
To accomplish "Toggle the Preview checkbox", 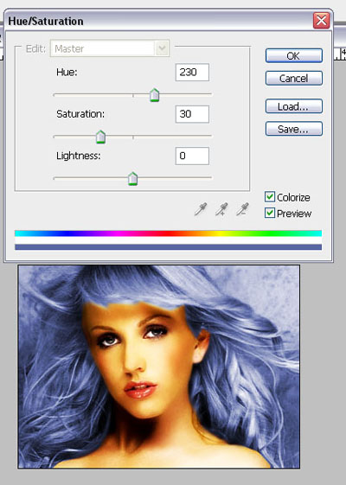I will tap(270, 213).
